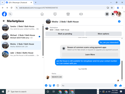Show hidden system tray icons
Viewport: 125px width, 94px height.
100,91
